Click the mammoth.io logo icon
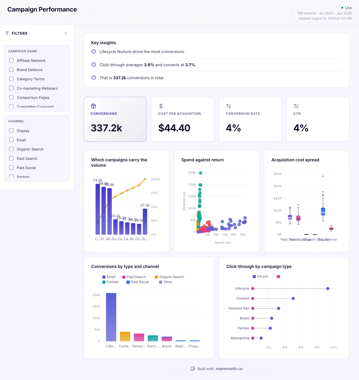 coord(193,369)
